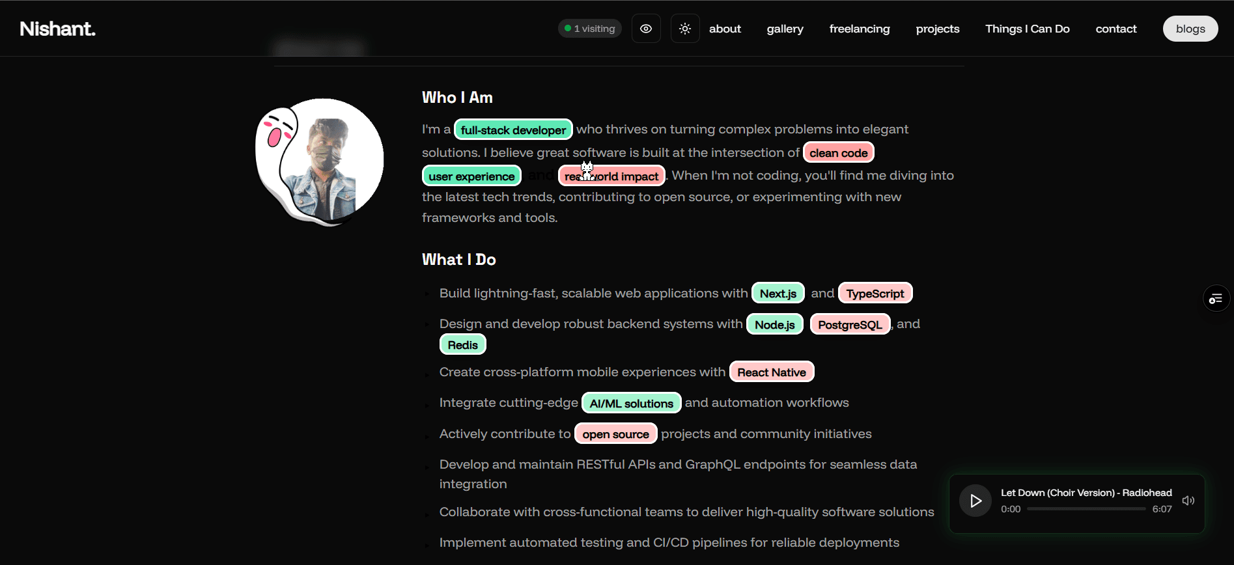
Task: Click the Nishant. logo
Action: coord(58,29)
